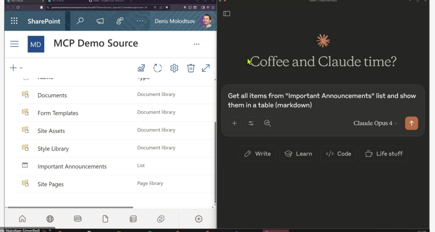Select the Life stuff suggestion chip
The image size is (435, 232).
click(x=384, y=154)
